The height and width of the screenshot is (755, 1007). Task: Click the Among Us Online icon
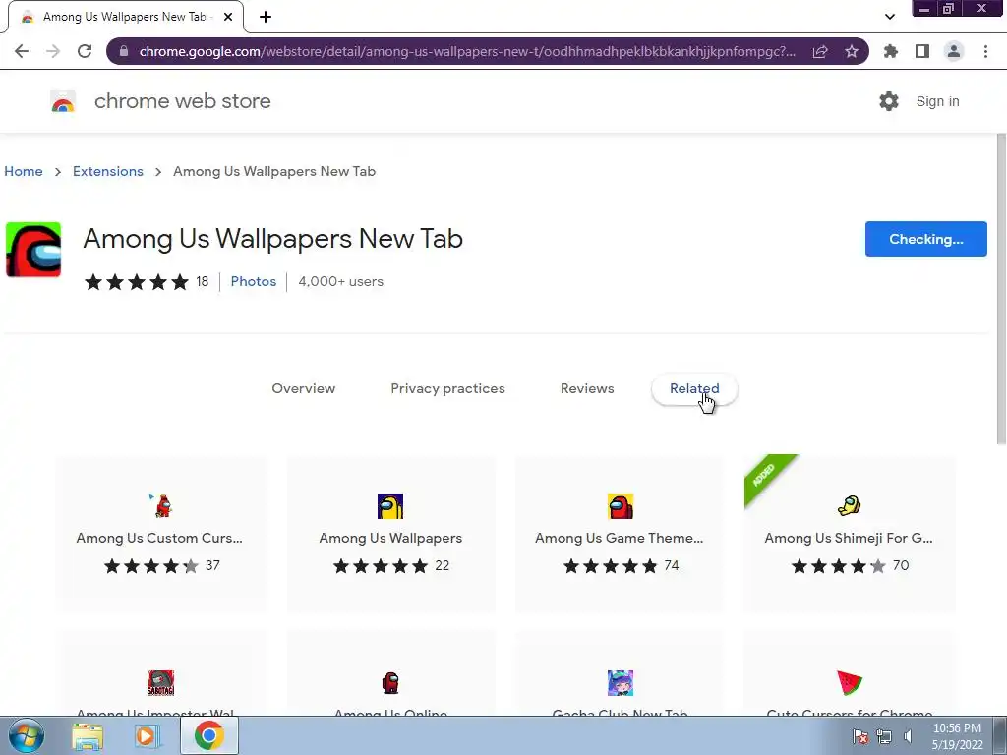pyautogui.click(x=390, y=683)
